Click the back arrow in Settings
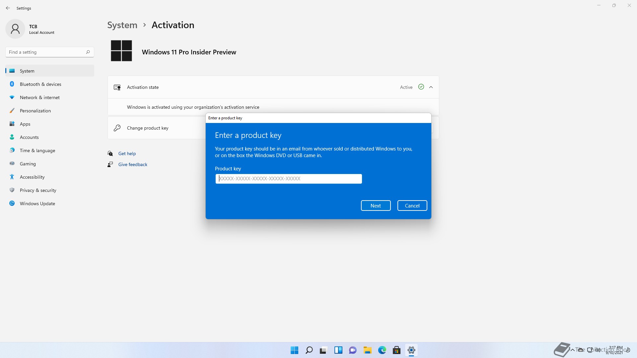Image resolution: width=637 pixels, height=358 pixels. pos(8,8)
